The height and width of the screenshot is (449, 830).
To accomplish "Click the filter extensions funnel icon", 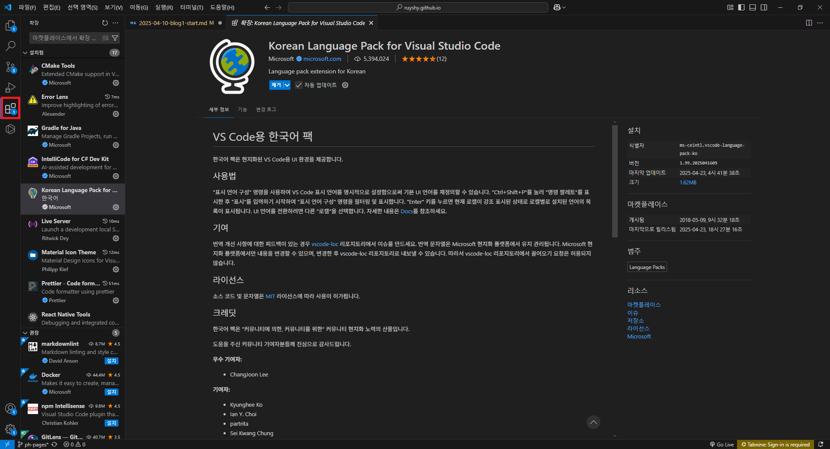I will coord(115,38).
